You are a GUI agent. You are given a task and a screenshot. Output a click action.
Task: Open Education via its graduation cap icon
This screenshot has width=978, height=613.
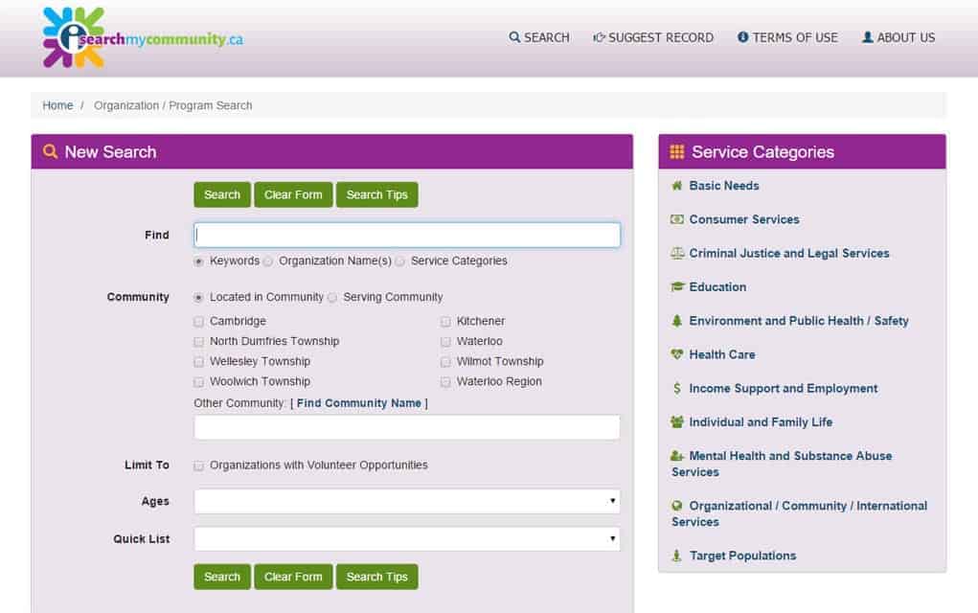pos(675,287)
